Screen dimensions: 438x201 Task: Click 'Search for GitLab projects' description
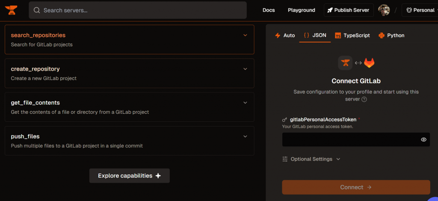pyautogui.click(x=41, y=44)
